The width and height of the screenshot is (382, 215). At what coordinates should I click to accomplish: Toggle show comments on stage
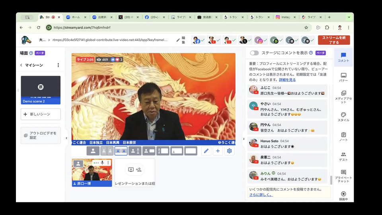click(254, 53)
